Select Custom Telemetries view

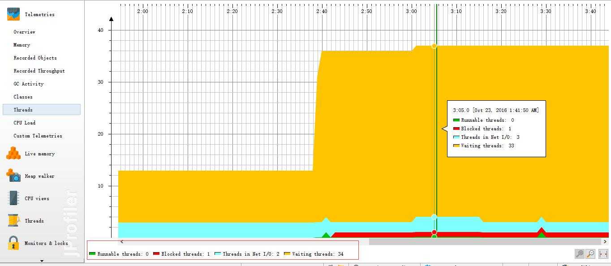pyautogui.click(x=41, y=136)
